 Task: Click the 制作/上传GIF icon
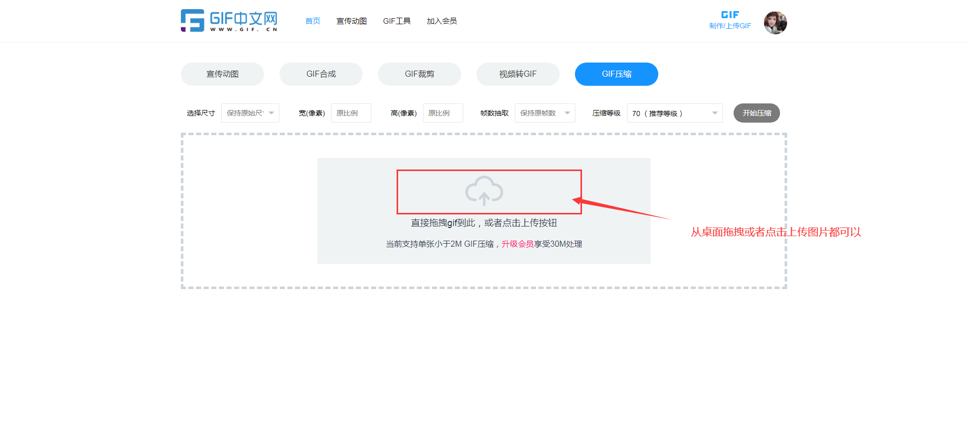coord(730,20)
